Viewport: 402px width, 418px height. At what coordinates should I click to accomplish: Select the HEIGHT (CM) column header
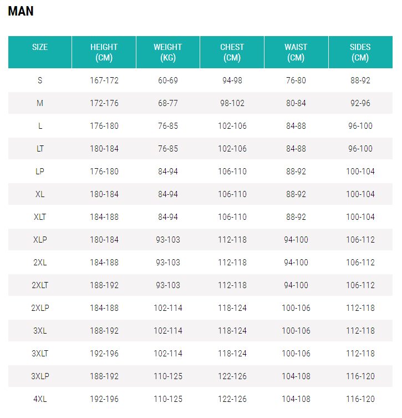point(104,52)
